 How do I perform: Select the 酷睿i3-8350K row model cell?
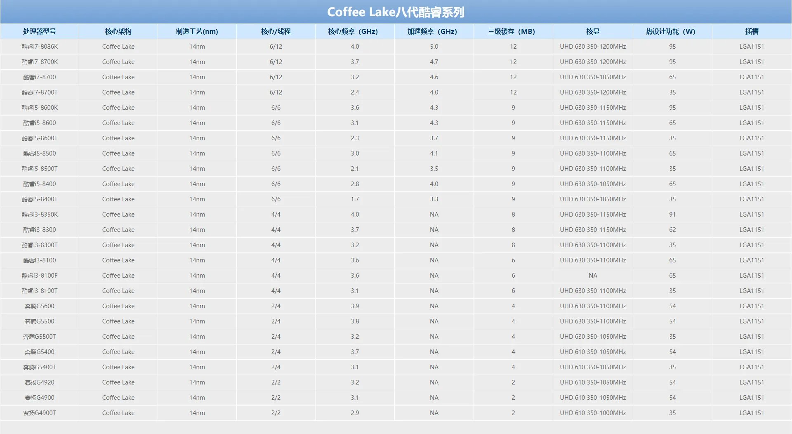click(40, 215)
